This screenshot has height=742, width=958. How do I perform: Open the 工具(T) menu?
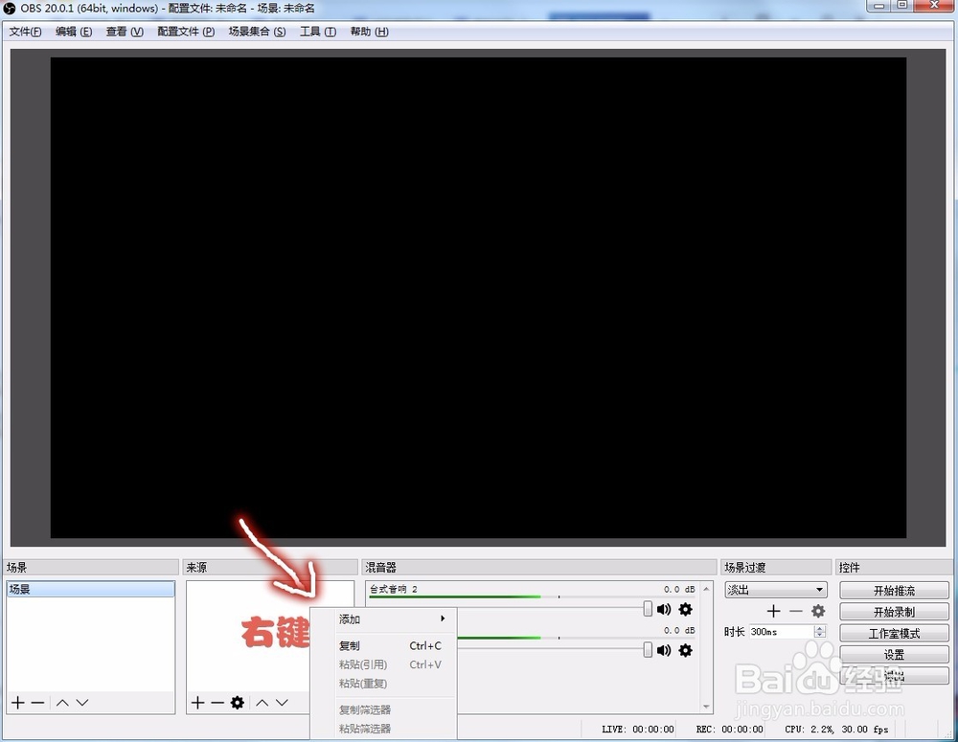318,32
